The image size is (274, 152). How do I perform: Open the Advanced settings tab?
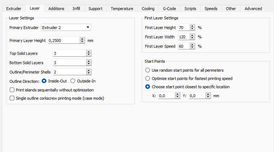pyautogui.click(x=253, y=9)
